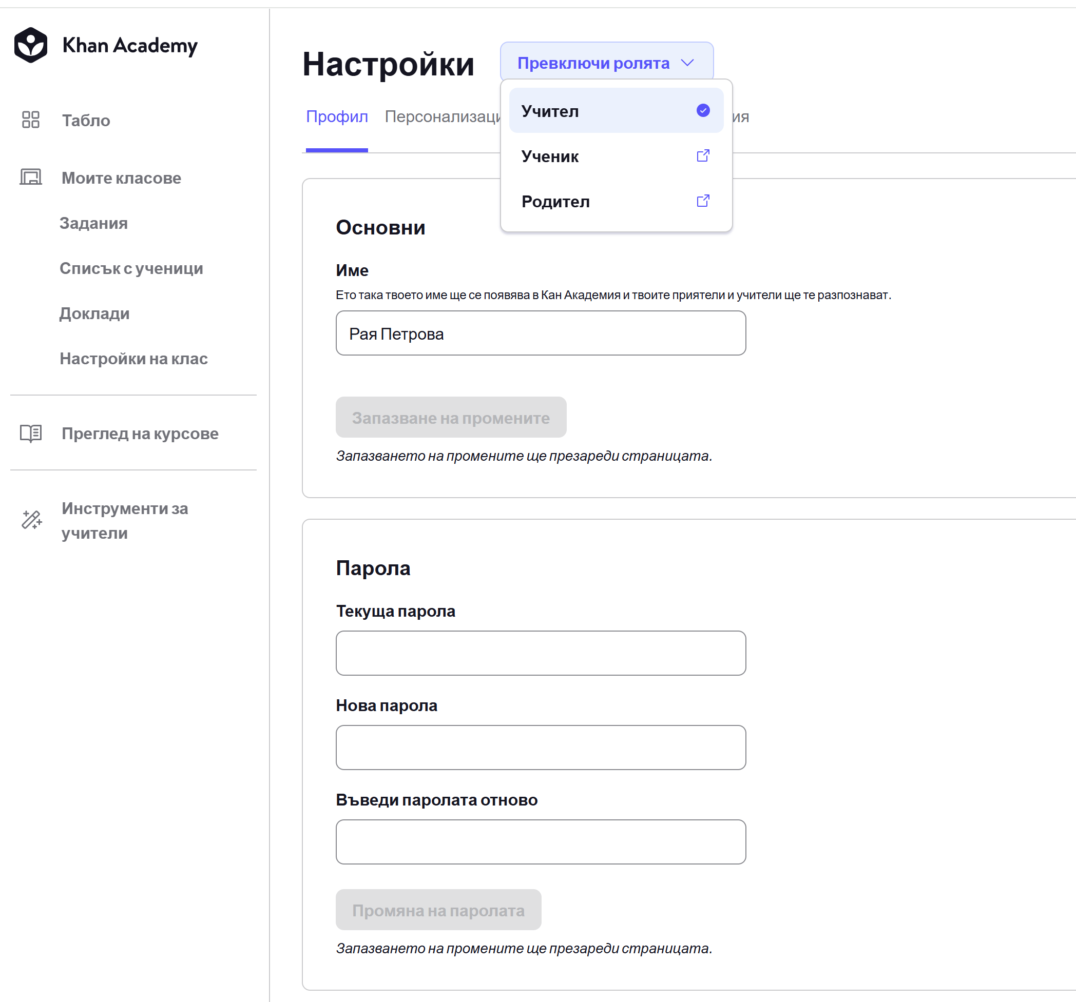
Task: Go to Задания in the sidebar
Action: click(x=93, y=223)
